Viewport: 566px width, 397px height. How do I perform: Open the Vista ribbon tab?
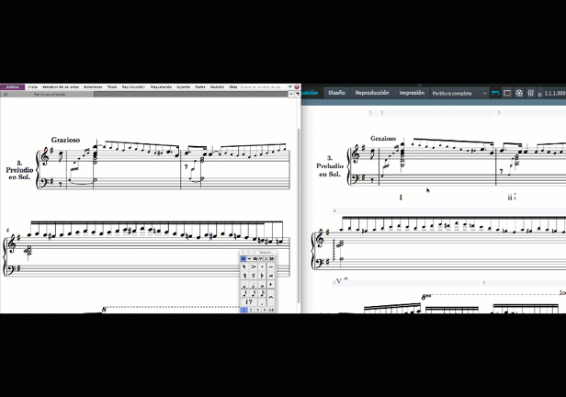[x=232, y=87]
